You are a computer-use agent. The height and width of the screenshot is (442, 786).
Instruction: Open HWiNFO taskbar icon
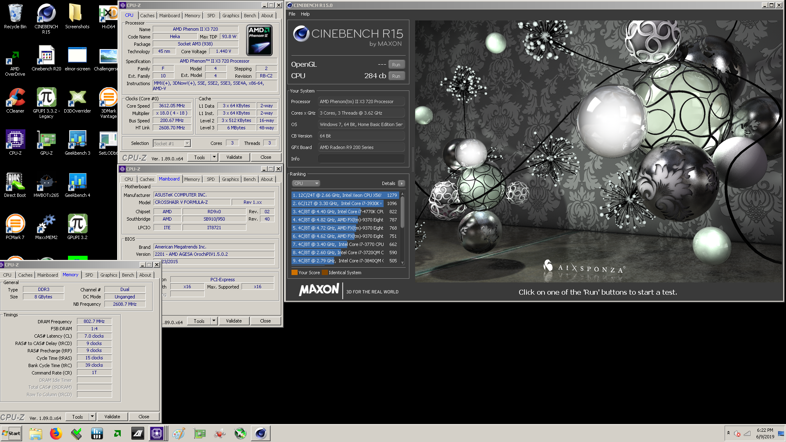(x=97, y=433)
